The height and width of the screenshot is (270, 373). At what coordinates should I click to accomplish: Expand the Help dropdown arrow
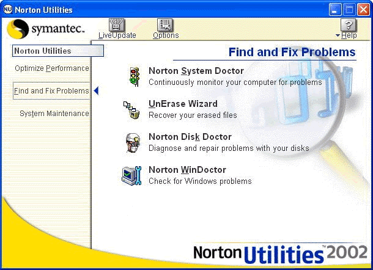tap(338, 35)
